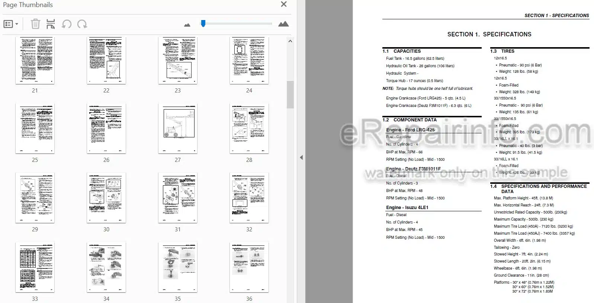Select page 24 thumbnail
Screen dimensions: 594x303
click(x=249, y=61)
